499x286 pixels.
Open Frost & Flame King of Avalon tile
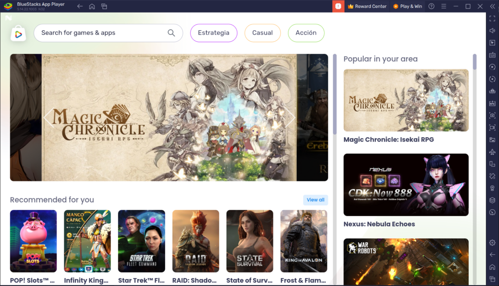point(304,241)
